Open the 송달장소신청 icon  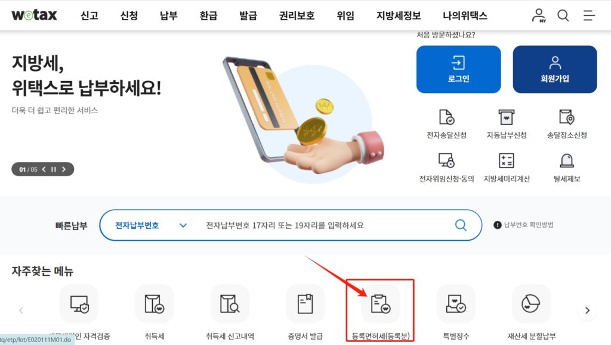tap(567, 117)
